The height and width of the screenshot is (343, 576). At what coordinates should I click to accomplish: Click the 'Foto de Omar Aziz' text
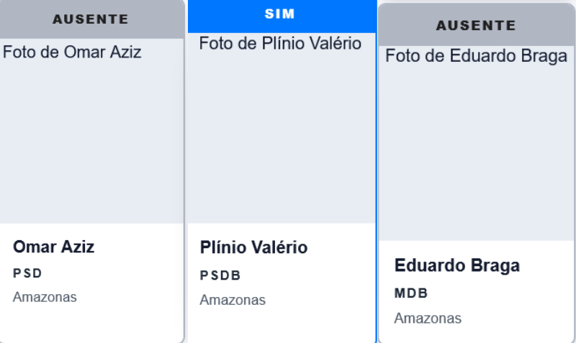[73, 52]
